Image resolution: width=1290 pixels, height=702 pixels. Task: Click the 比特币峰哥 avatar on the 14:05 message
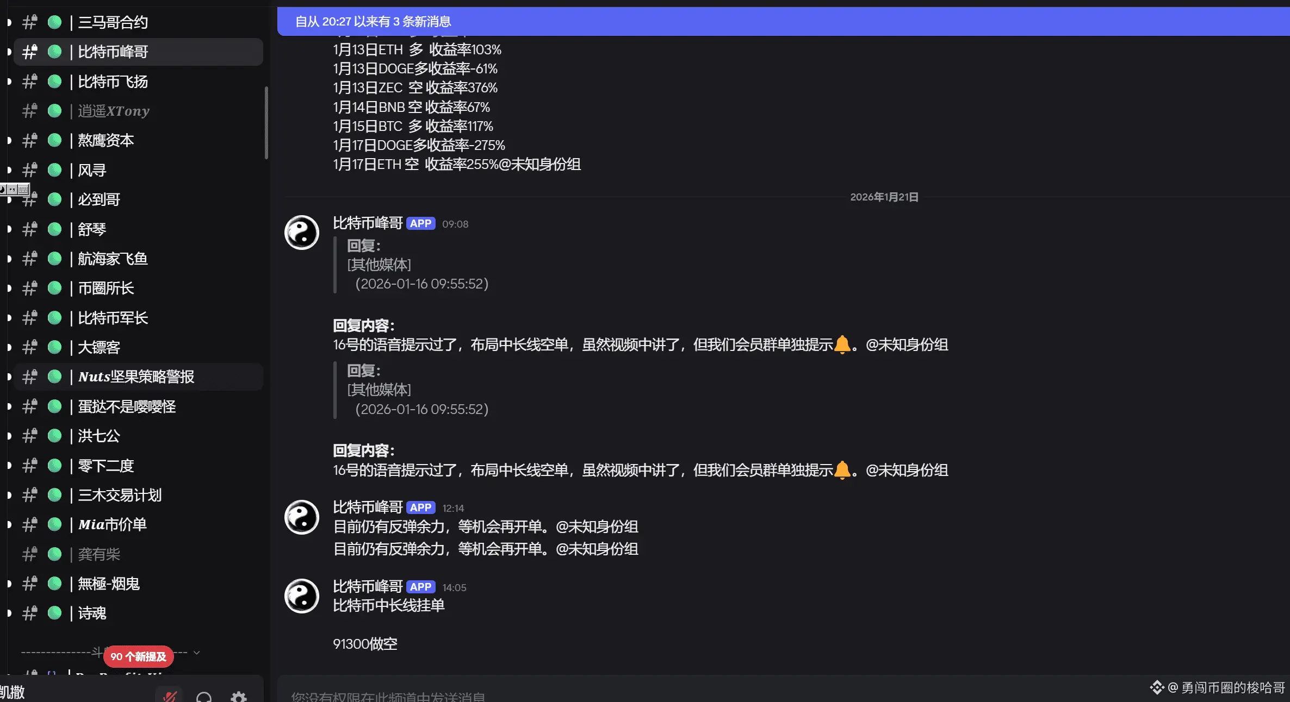pos(302,596)
